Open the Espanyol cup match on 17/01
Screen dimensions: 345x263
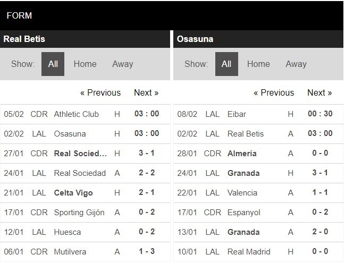(x=258, y=213)
